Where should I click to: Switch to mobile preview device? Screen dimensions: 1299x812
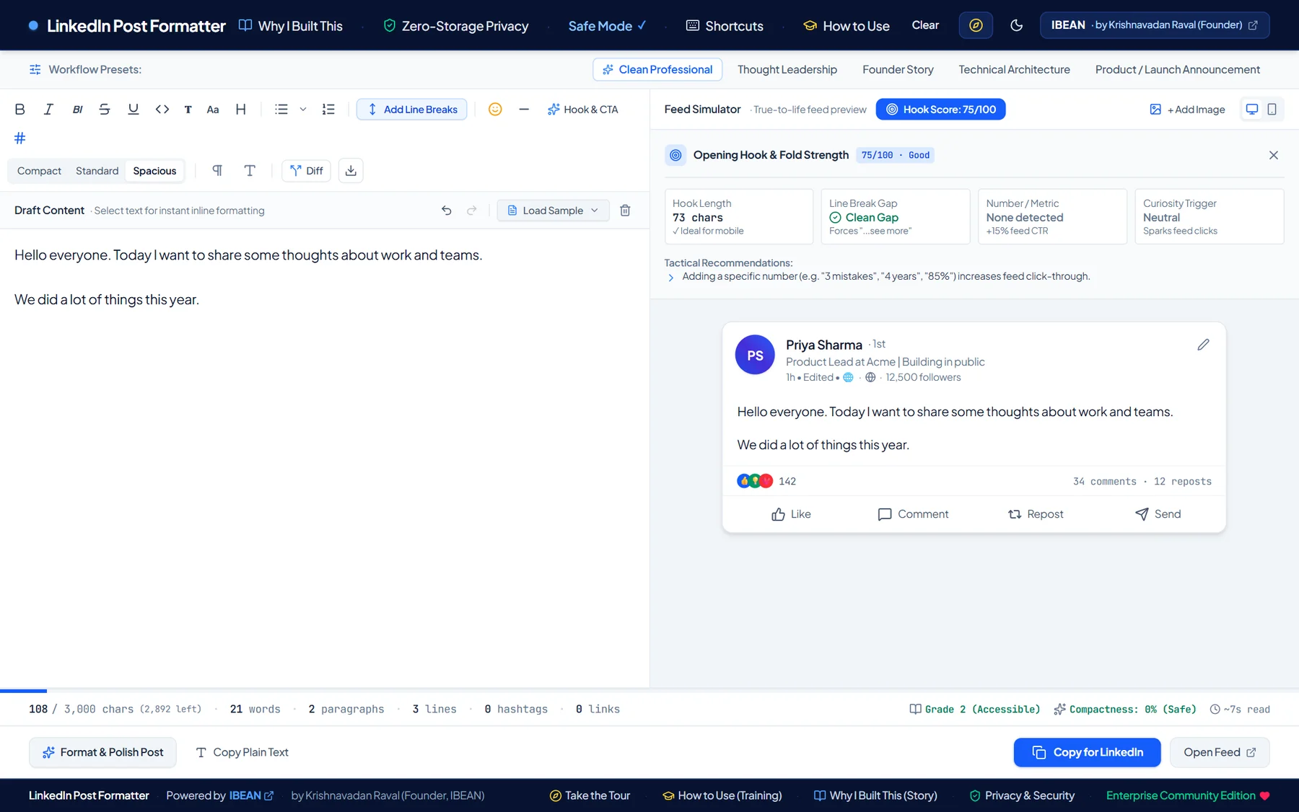point(1272,110)
